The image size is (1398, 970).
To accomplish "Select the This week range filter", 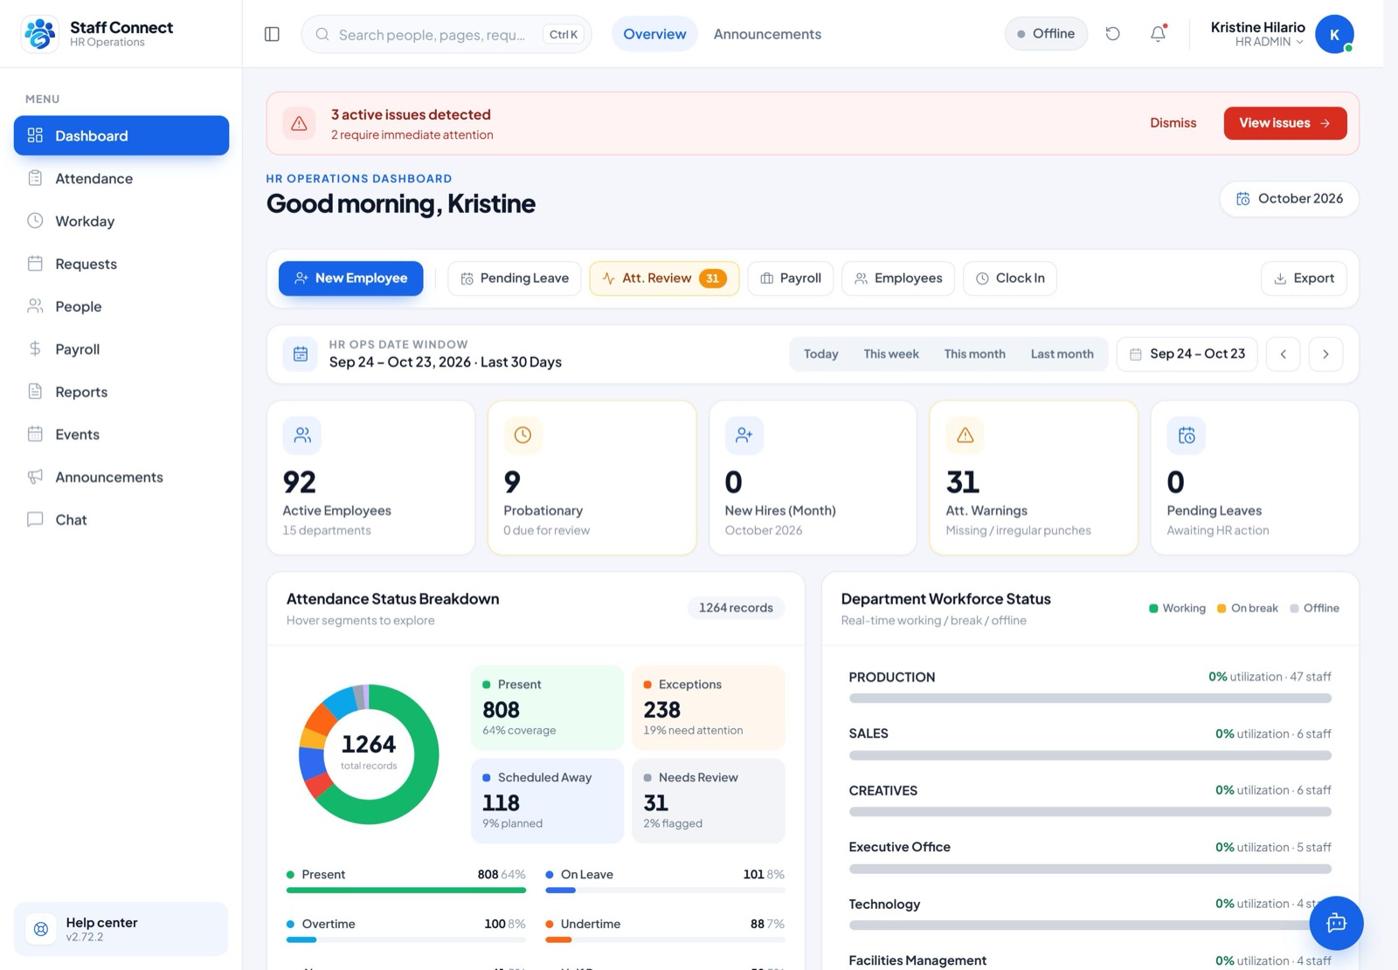I will coord(891,354).
